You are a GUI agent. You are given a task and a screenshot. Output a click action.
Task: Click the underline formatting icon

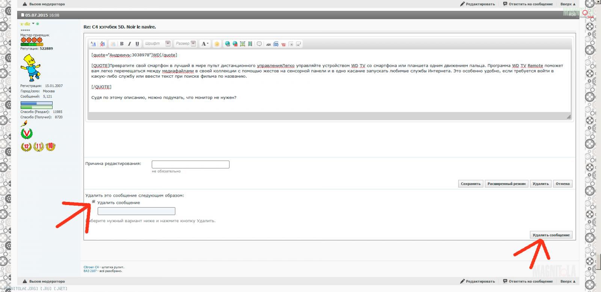(x=137, y=44)
